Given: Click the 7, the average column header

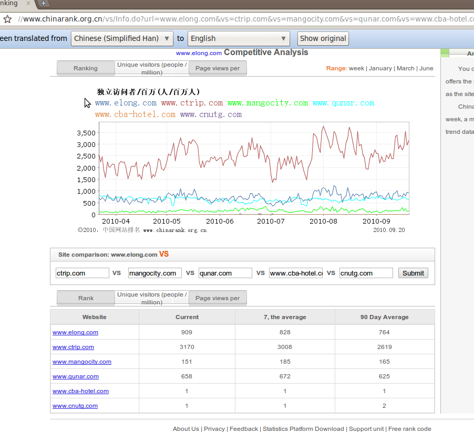Looking at the screenshot, I should (x=285, y=317).
